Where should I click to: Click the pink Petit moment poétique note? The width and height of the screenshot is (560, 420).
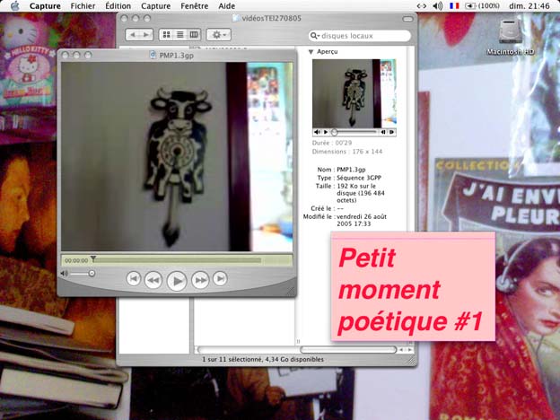(413, 286)
